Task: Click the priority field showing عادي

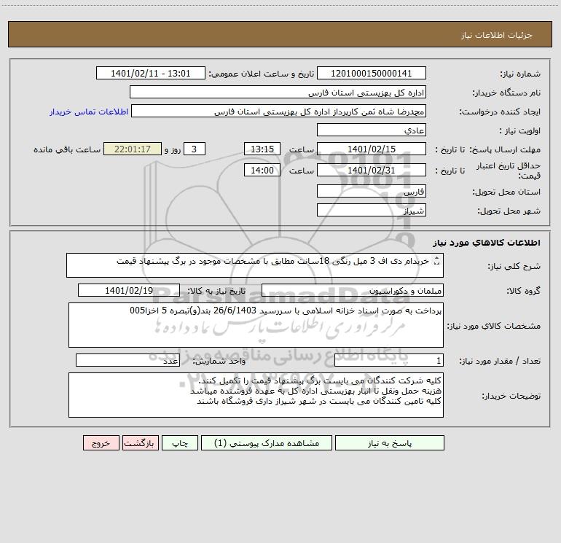Action: 372,130
